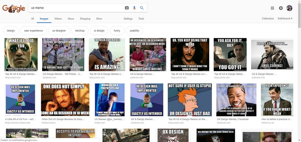Screen dimensions: 301x142
Task: Select the 'ui design' chip
Action: click(x=99, y=30)
